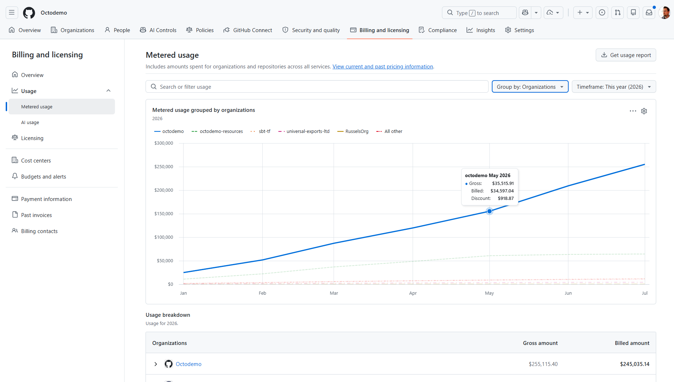Switch to the Billing and licensing tab
Screen dimensions: 674x382
tap(380, 30)
